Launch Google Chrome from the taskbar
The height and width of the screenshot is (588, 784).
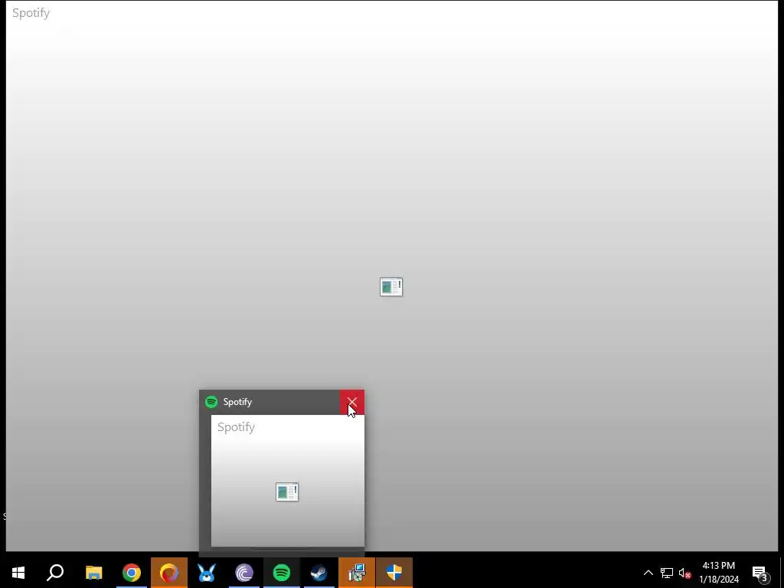[x=132, y=573]
